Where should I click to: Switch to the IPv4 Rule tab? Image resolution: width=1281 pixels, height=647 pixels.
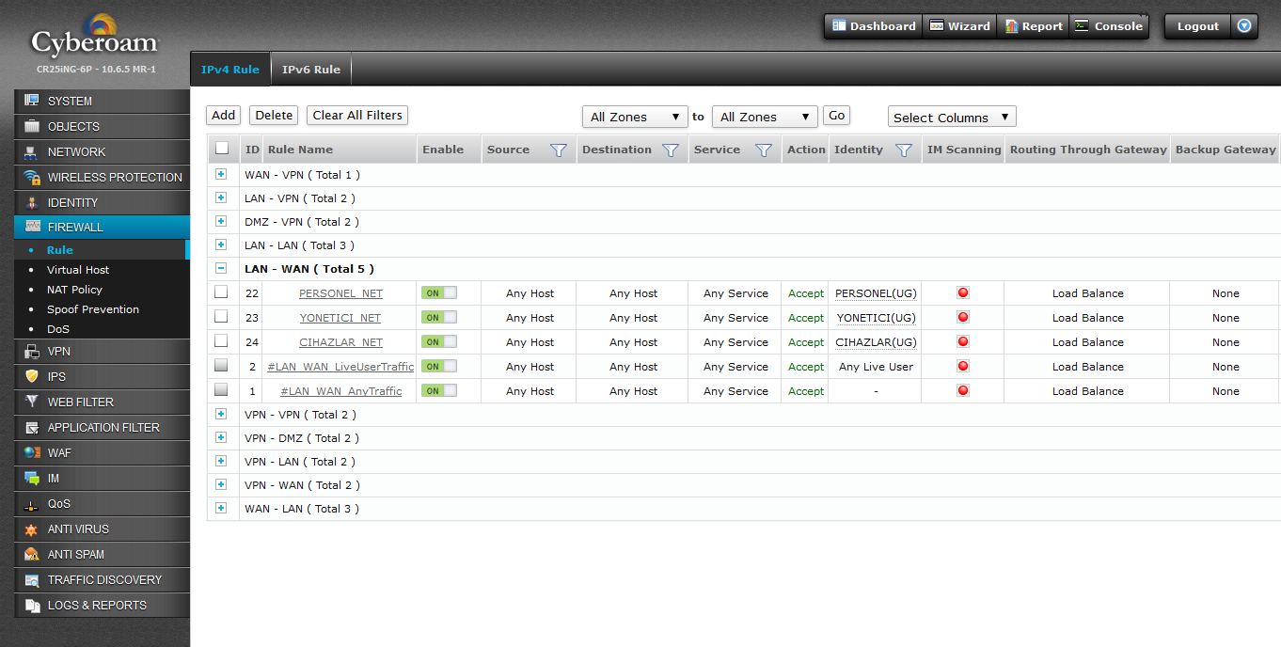tap(229, 69)
